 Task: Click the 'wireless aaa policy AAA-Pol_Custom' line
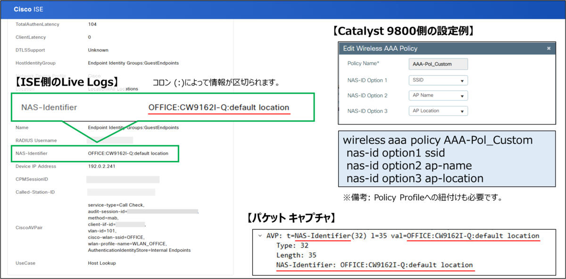click(438, 140)
